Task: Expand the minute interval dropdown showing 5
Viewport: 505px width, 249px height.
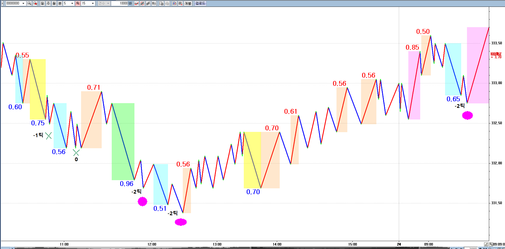Action: 72,3
